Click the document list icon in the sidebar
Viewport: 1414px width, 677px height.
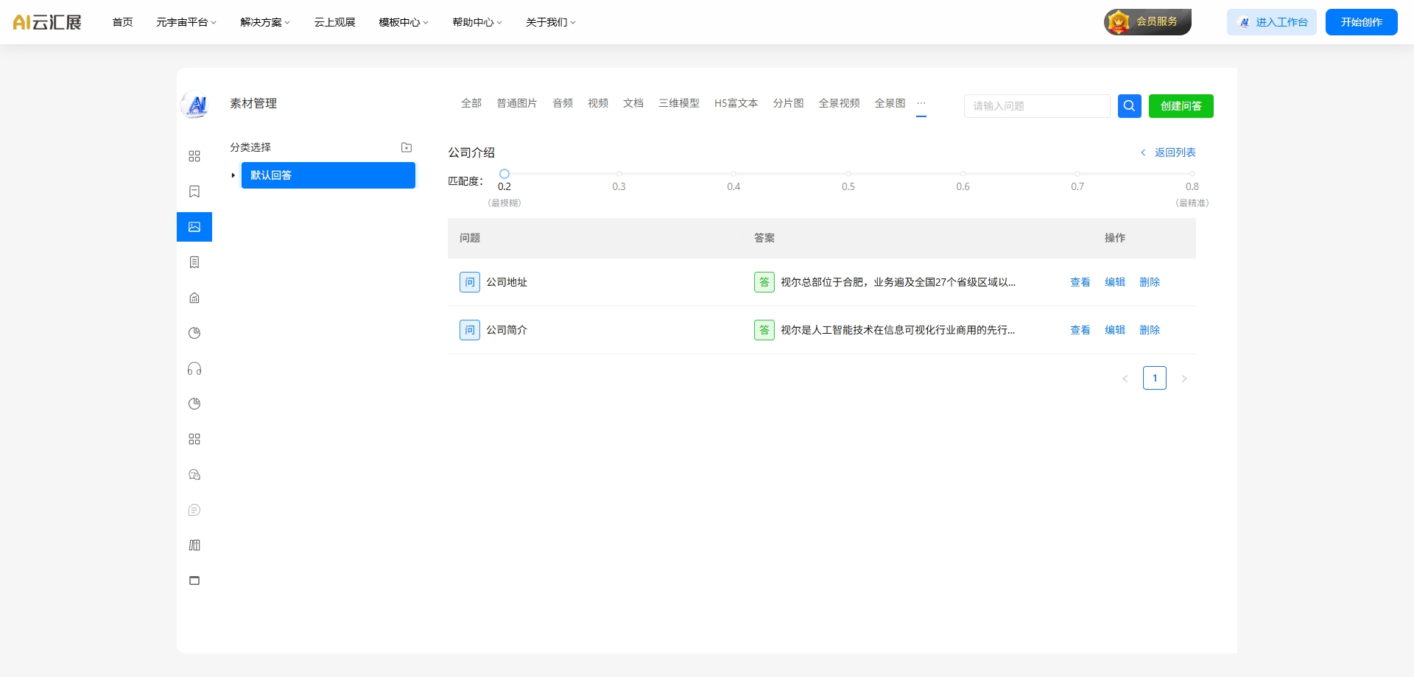[x=194, y=262]
